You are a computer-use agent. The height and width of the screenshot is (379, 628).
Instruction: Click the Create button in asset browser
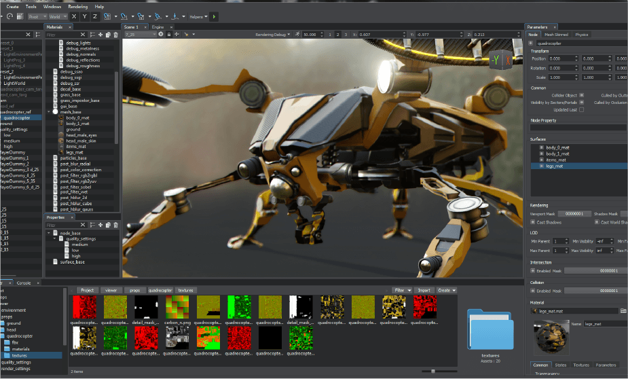coord(447,290)
